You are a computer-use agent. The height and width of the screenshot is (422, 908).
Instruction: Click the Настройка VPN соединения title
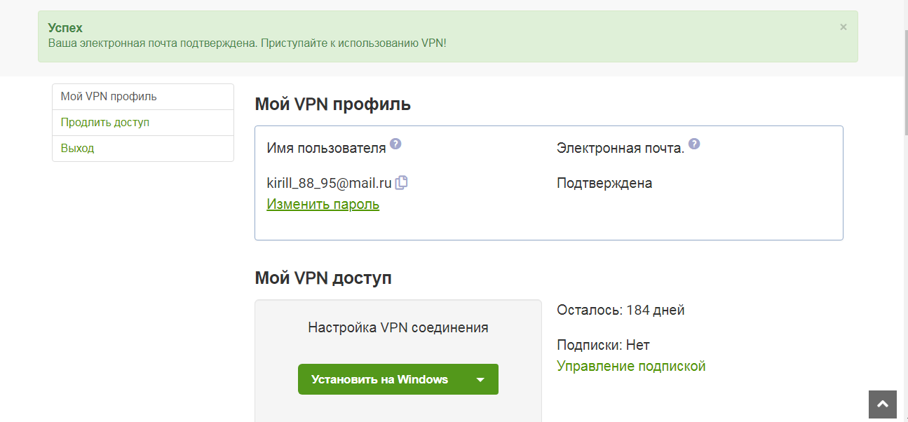point(398,327)
